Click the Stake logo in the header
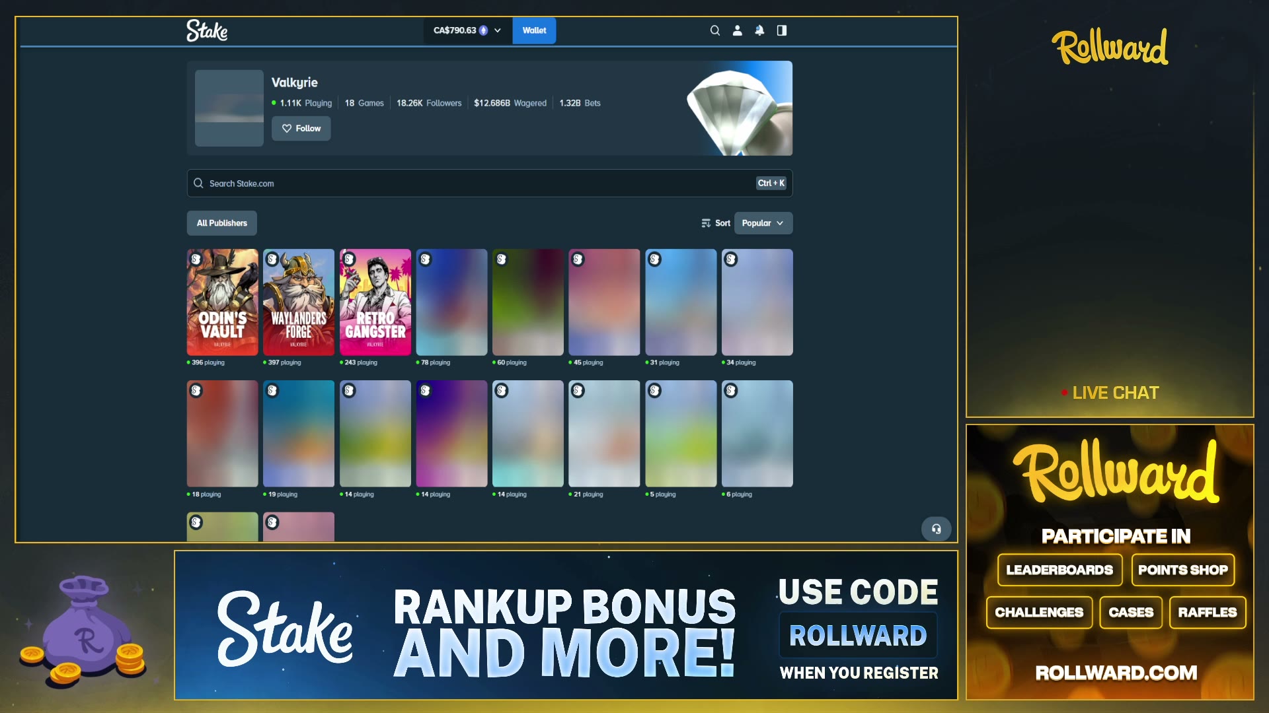This screenshot has height=713, width=1269. coord(207,30)
